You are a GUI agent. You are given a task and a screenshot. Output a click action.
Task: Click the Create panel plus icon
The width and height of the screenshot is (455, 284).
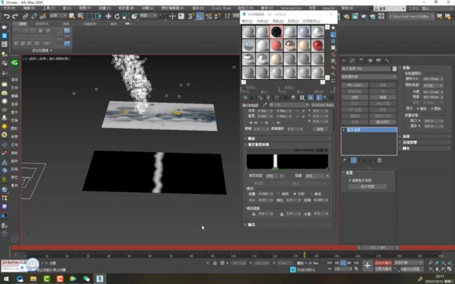pos(343,61)
